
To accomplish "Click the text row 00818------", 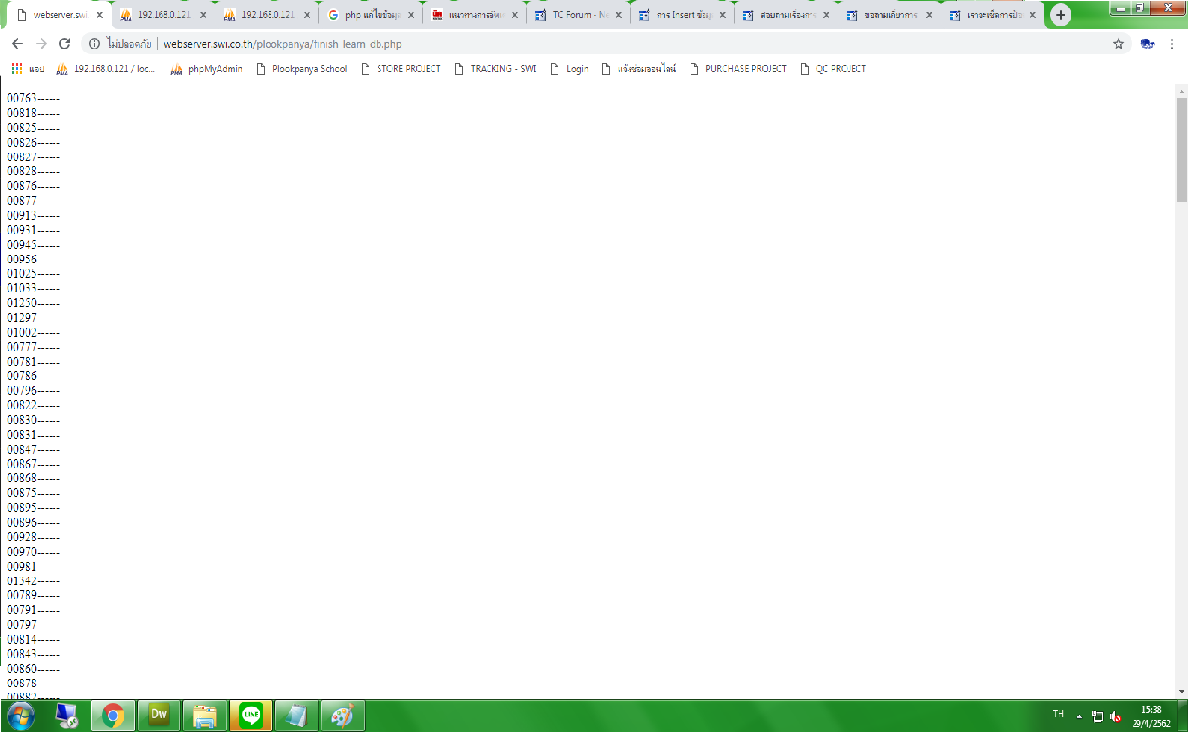I will click(34, 114).
